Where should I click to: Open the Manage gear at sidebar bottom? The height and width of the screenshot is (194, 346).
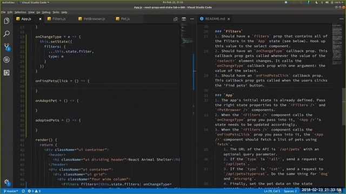click(6, 182)
